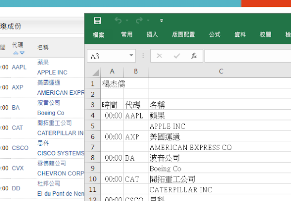This screenshot has height=201, width=291.
Task: Open the Undo history dropdown arrow
Action: point(127,20)
